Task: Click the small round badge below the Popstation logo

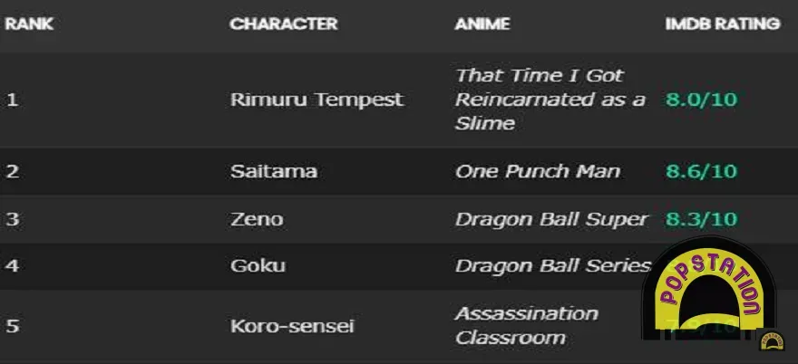Action: pos(773,342)
